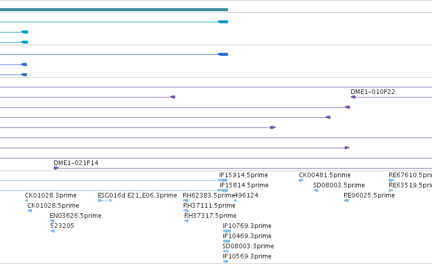Click the IP15914.5prime EST glyph
The width and height of the screenshot is (432, 264).
(x=223, y=180)
